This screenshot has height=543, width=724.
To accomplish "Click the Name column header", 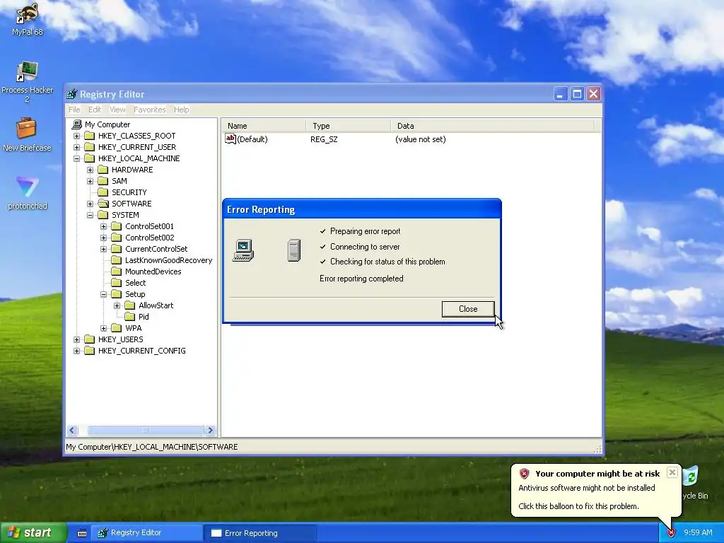I will click(x=263, y=126).
